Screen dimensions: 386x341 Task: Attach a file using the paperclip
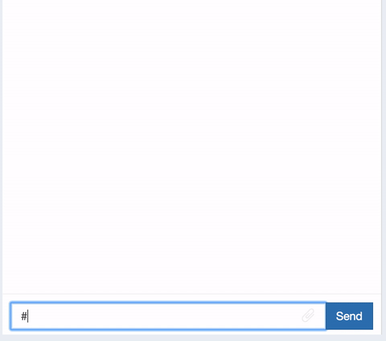point(308,315)
